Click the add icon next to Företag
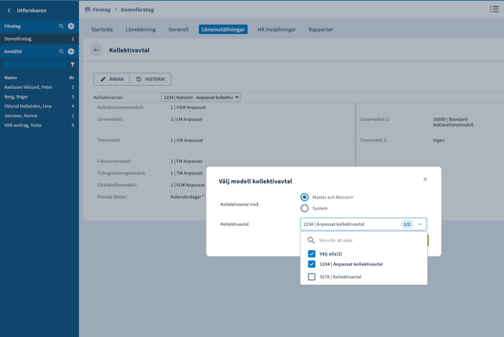 click(x=71, y=26)
